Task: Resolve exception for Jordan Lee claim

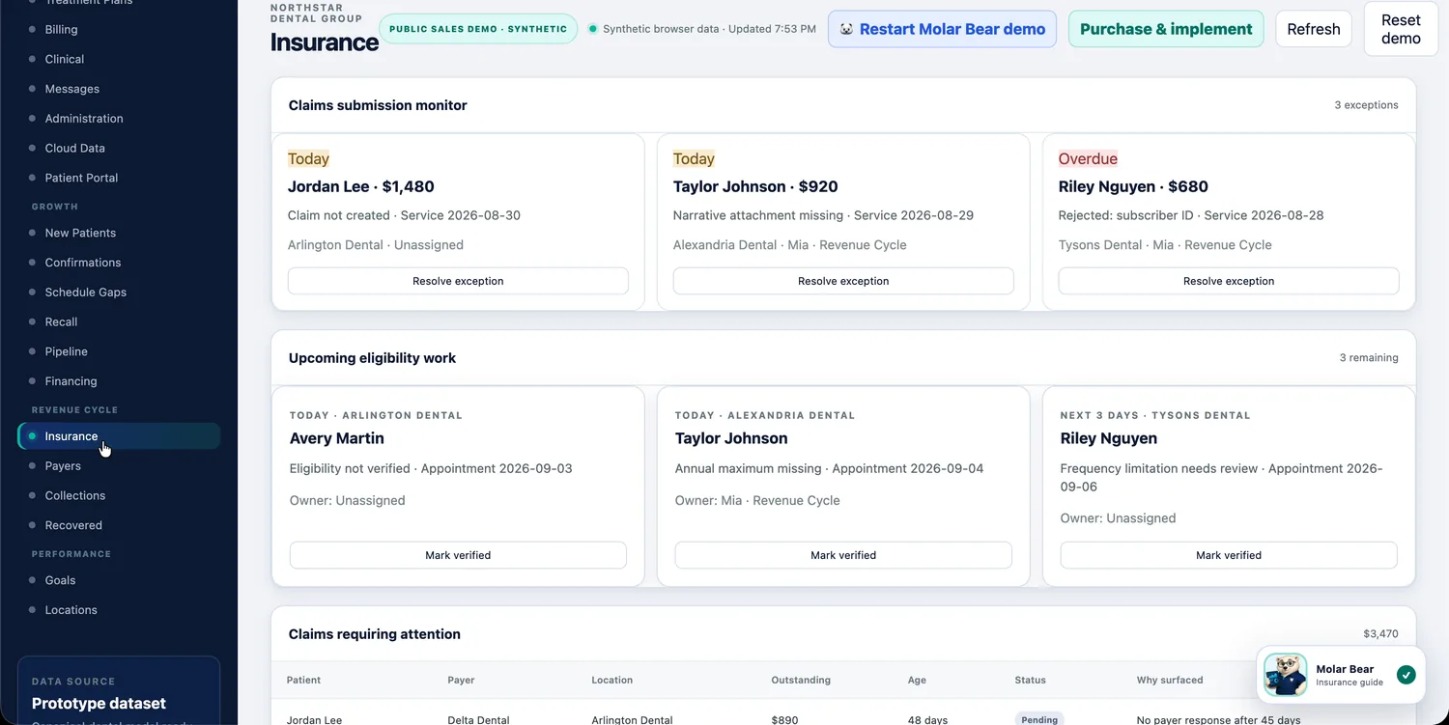Action: click(458, 281)
